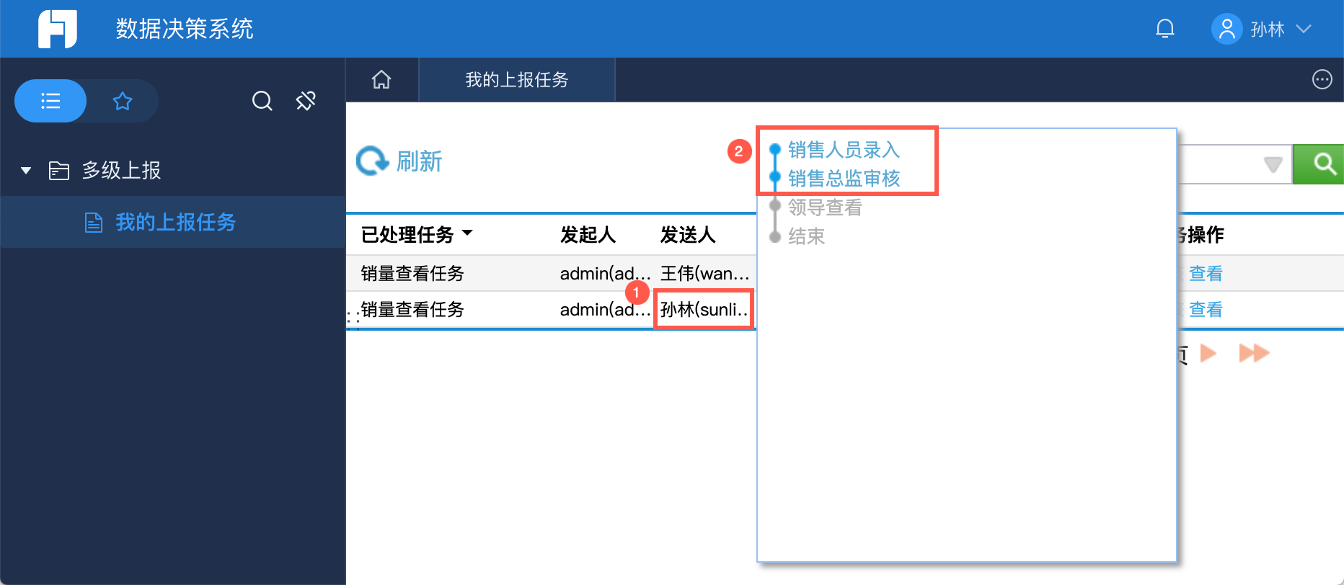The width and height of the screenshot is (1344, 585).
Task: Click 查看 link in second row
Action: pos(1206,309)
